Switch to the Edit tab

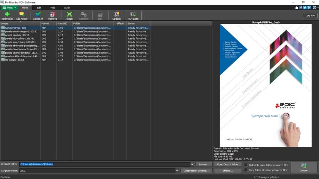point(39,7)
